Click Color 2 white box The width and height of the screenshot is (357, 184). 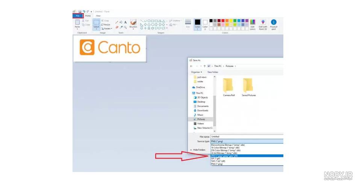tap(205, 22)
